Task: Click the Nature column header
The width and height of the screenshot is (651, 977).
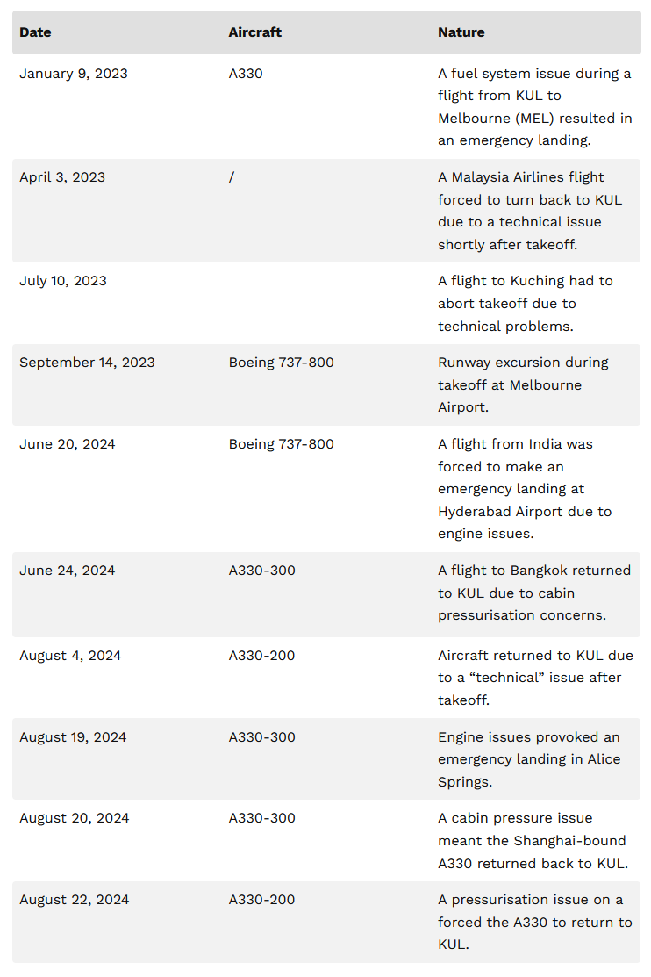Action: point(461,32)
